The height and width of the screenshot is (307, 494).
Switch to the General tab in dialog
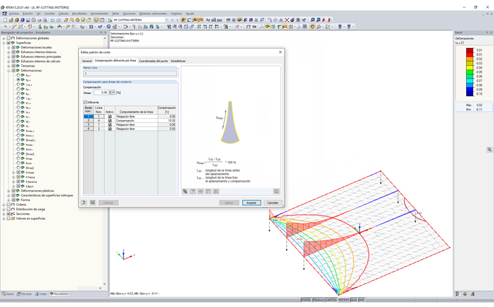[86, 61]
